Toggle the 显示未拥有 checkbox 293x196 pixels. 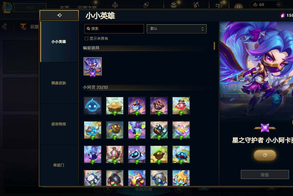click(x=86, y=39)
